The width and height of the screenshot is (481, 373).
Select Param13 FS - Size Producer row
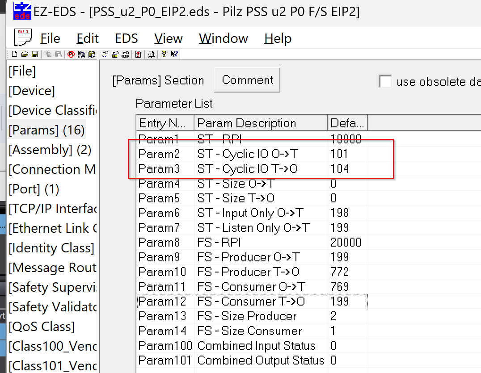click(x=252, y=316)
